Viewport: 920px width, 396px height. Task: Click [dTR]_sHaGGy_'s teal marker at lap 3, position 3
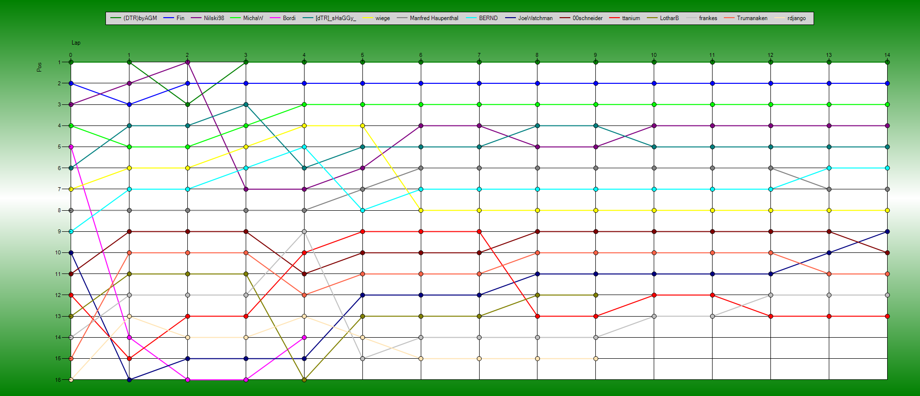click(x=246, y=104)
